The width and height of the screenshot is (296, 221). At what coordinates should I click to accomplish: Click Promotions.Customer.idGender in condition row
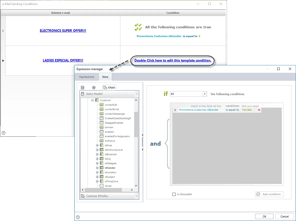[x=199, y=110]
